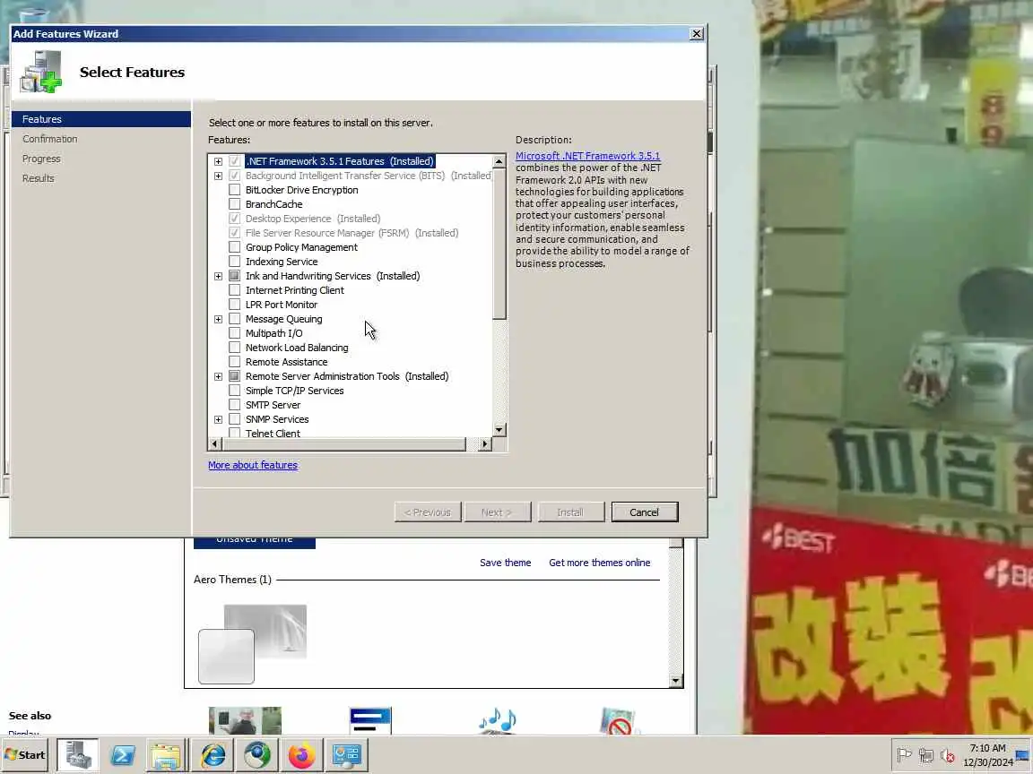
Task: Click the Previous button
Action: 428,512
